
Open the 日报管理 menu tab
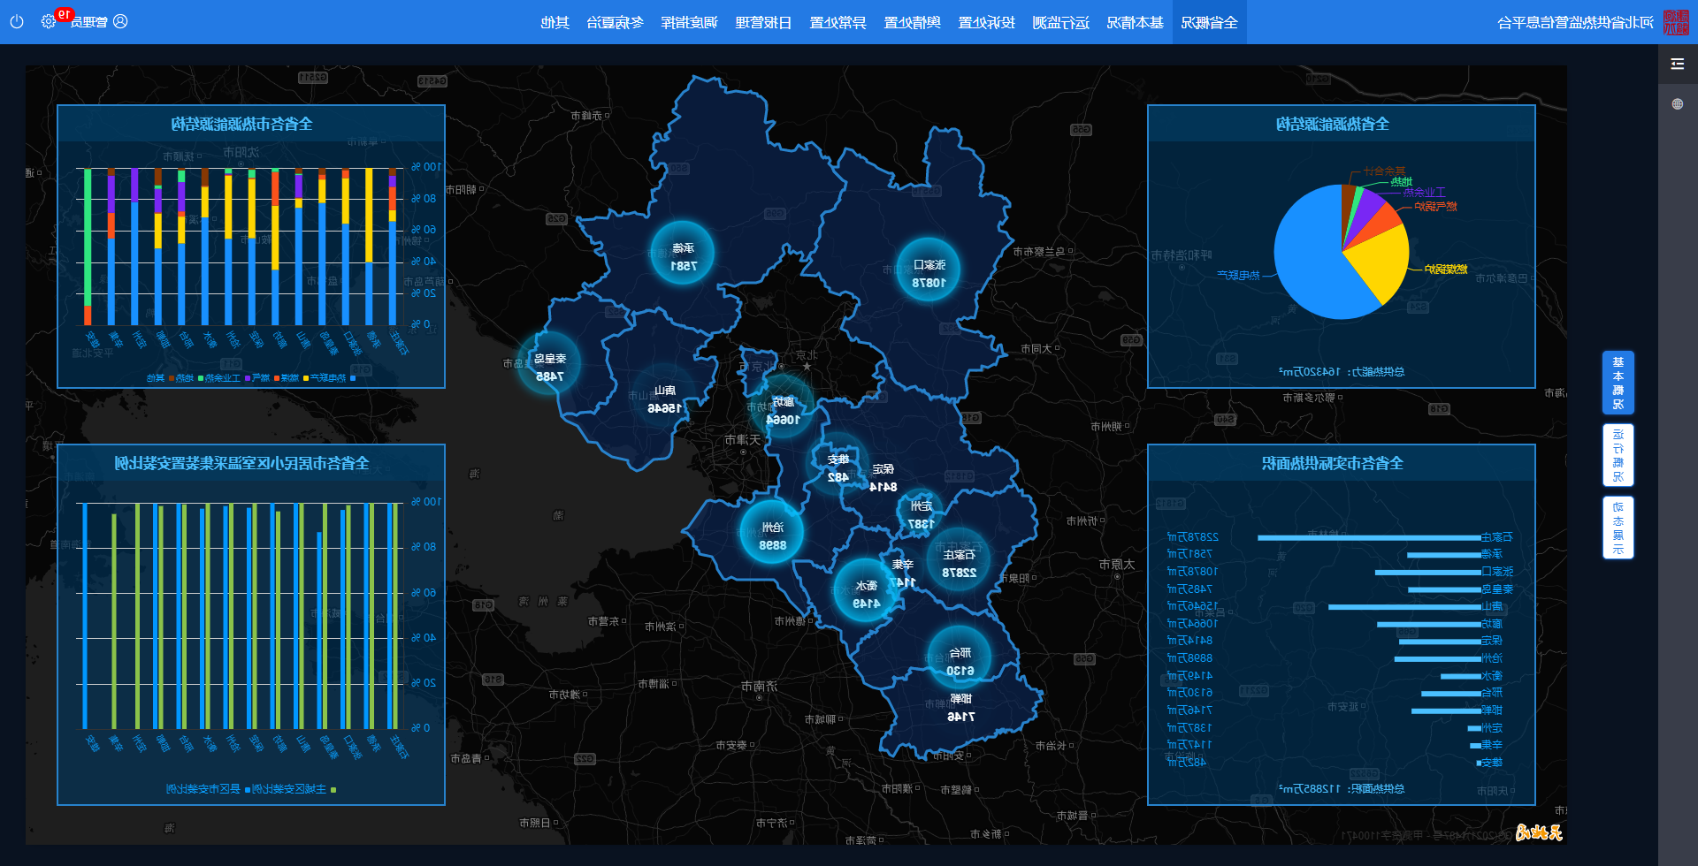[764, 22]
